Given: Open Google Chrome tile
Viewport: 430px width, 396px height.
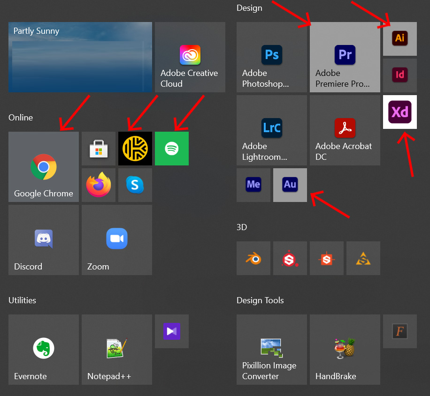Looking at the screenshot, I should [x=44, y=167].
